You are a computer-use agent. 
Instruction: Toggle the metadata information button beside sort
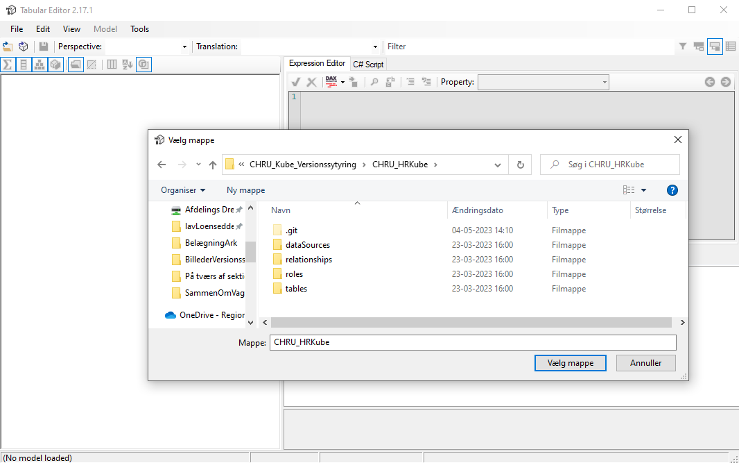144,64
